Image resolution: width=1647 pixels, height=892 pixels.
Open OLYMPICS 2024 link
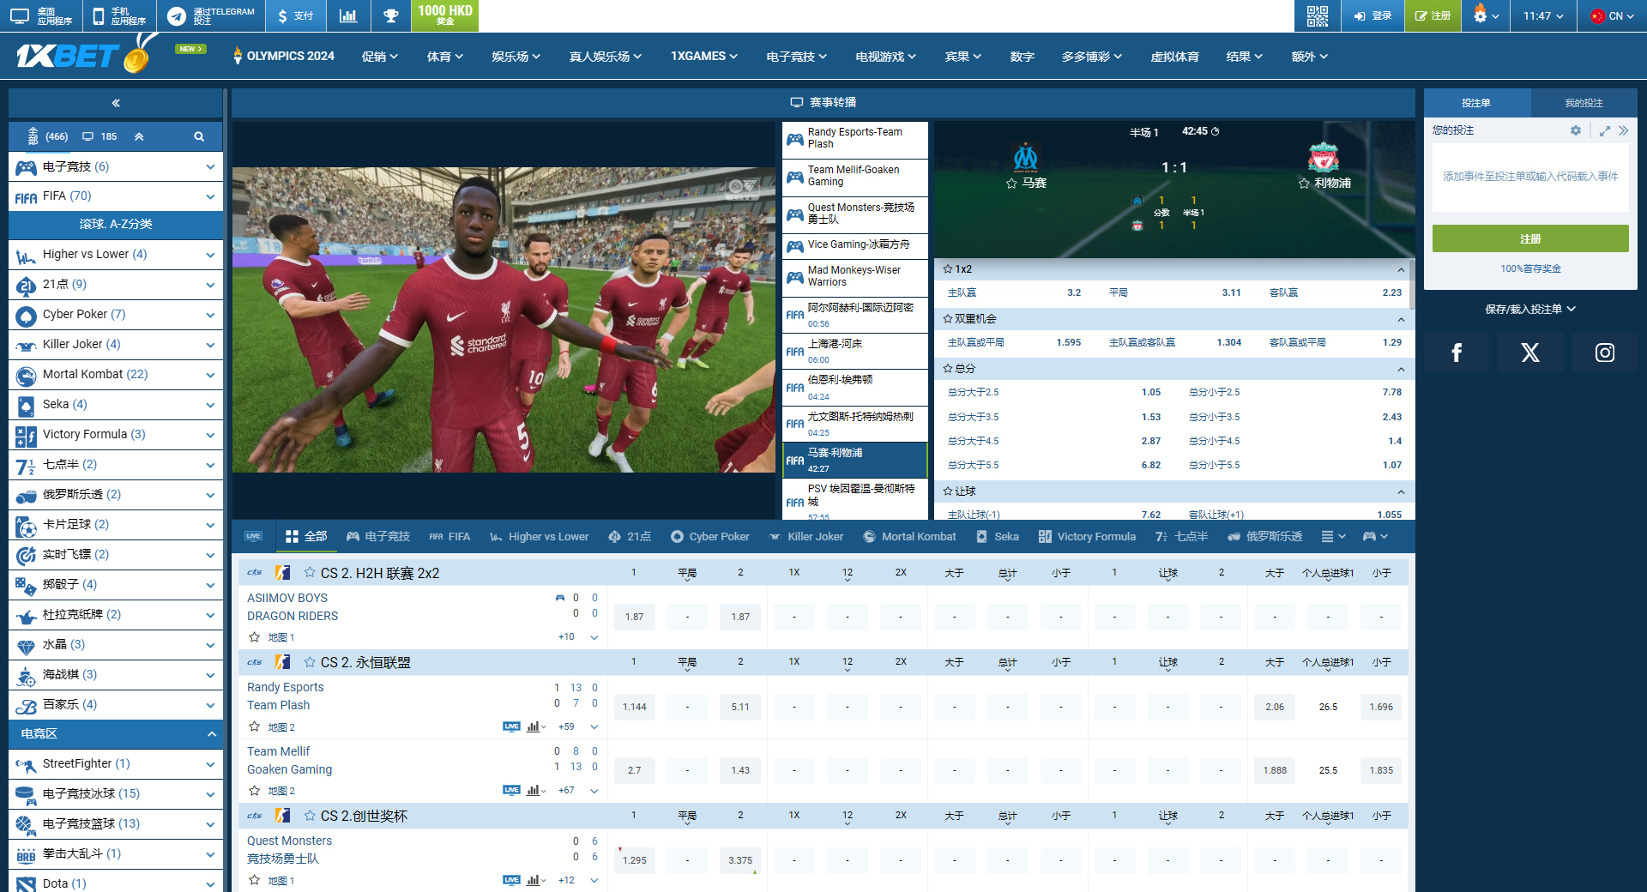pyautogui.click(x=283, y=57)
